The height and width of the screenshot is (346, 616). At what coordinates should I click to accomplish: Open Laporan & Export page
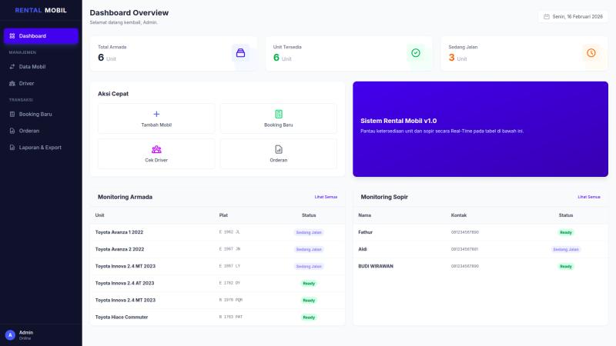click(40, 147)
